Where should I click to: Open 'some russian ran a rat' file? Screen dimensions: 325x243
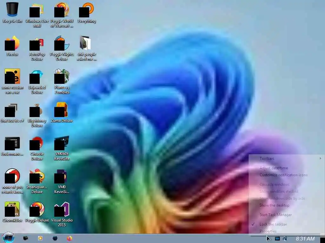(12, 81)
